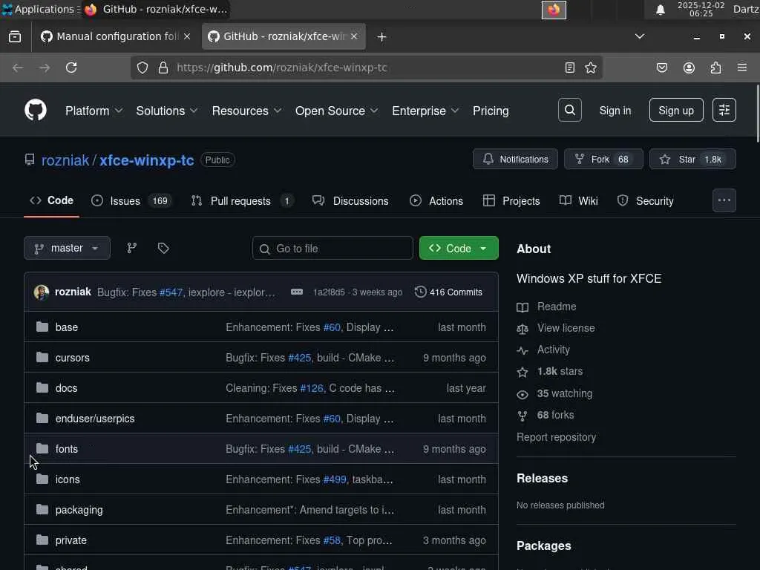This screenshot has width=760, height=570.
Task: Open the Wiki tab
Action: click(x=579, y=200)
